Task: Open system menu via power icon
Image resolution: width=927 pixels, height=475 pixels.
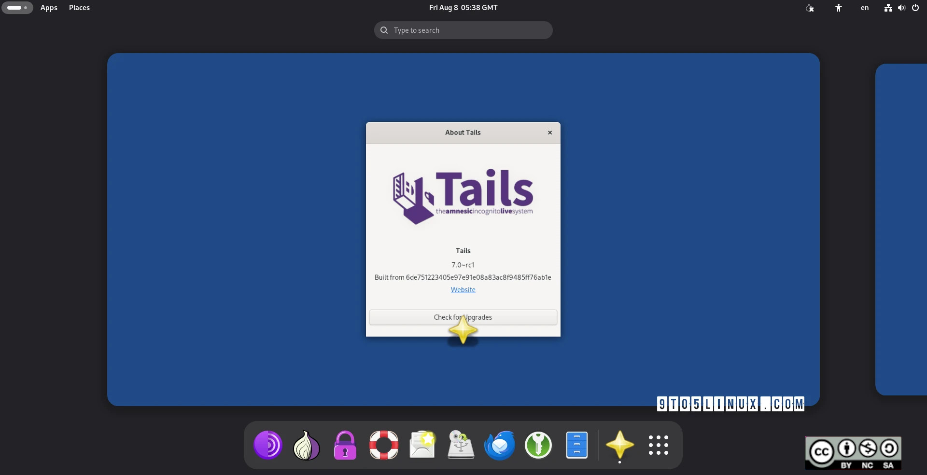Action: pos(915,8)
